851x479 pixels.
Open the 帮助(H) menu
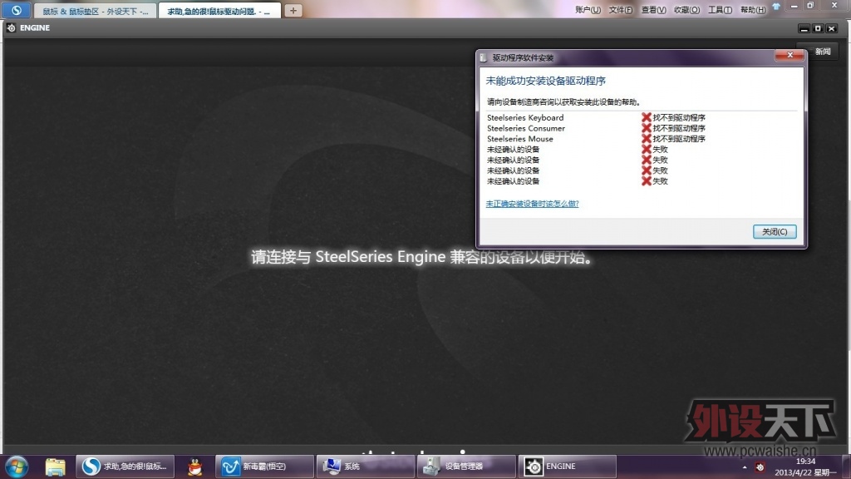(x=753, y=10)
